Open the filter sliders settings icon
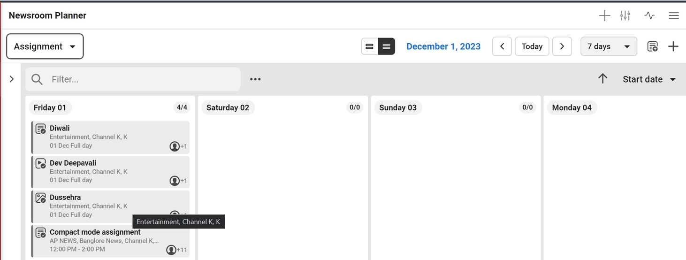Screen dimensions: 686x260 [625, 15]
